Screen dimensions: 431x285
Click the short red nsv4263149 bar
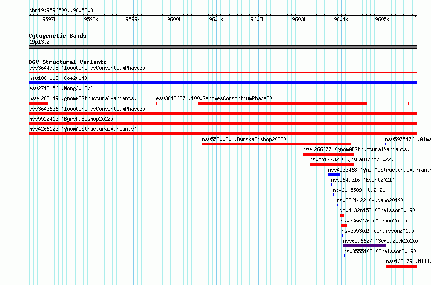coord(38,103)
